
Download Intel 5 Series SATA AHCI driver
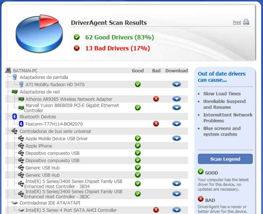click(x=176, y=210)
